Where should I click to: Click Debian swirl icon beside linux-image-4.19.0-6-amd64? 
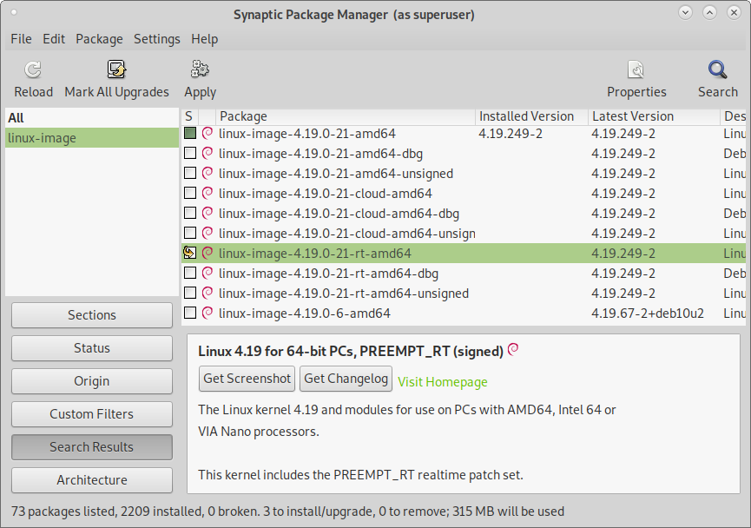pos(208,313)
